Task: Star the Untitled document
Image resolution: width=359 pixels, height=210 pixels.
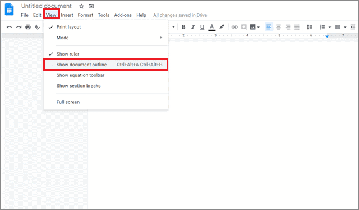Action: tap(81, 6)
